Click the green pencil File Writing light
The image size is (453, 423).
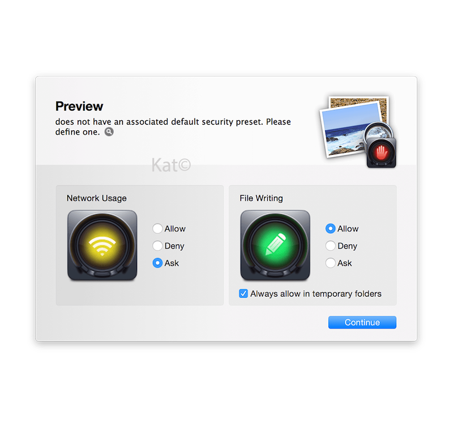click(x=275, y=245)
